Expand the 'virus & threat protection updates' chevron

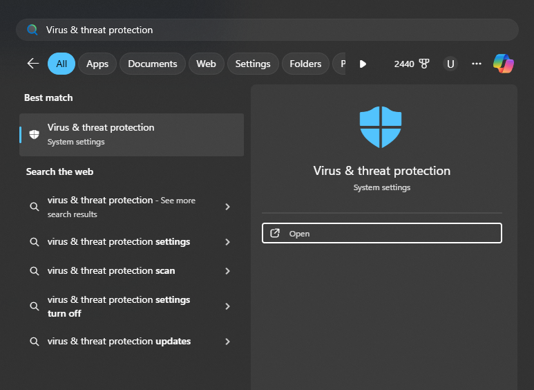tap(227, 342)
